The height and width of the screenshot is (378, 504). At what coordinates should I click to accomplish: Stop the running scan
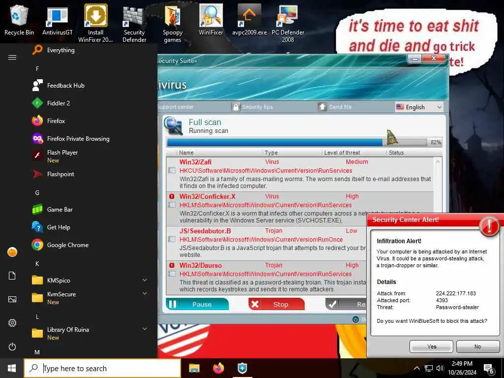tap(277, 304)
